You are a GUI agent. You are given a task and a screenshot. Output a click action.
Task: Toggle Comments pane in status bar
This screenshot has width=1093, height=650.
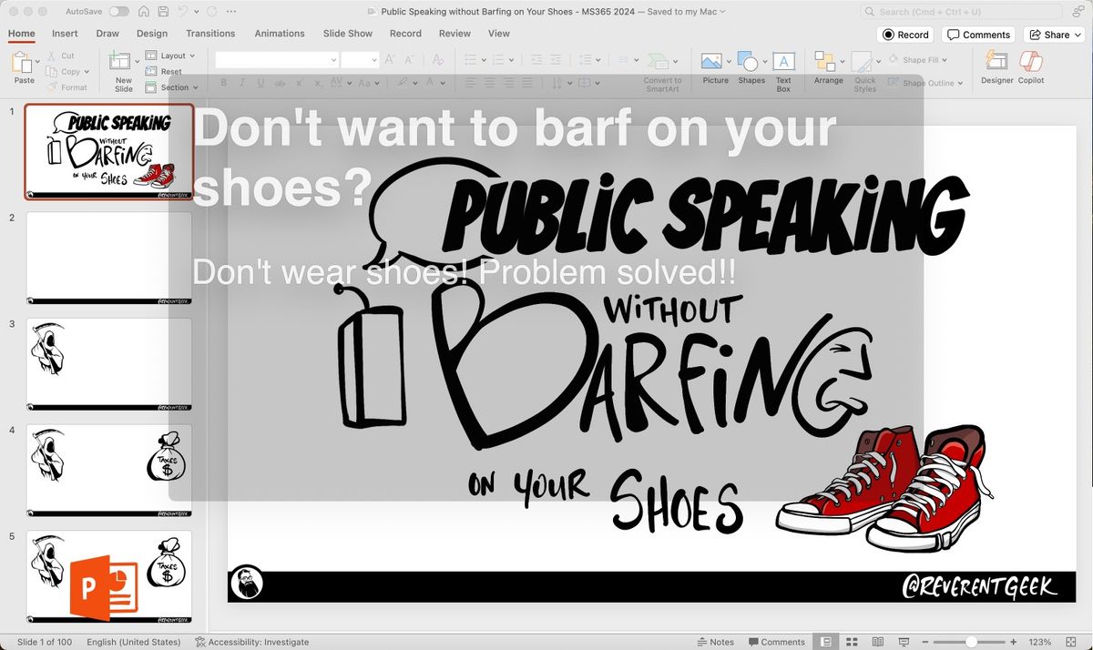coord(776,642)
